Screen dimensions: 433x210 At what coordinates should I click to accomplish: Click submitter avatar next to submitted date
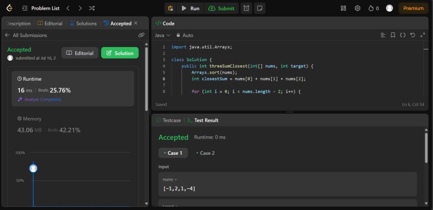10,58
